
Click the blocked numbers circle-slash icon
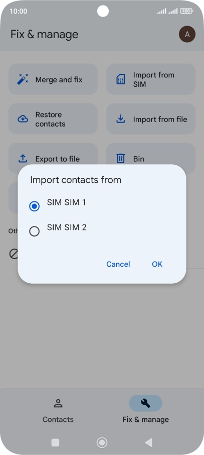coord(14,254)
